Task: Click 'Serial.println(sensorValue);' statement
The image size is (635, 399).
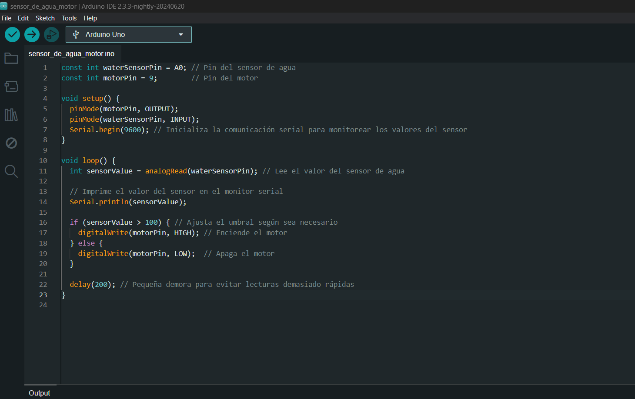Action: [128, 202]
